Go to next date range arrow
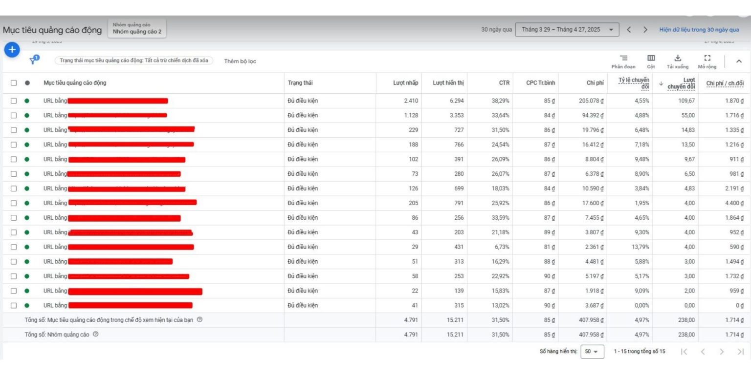 point(645,30)
